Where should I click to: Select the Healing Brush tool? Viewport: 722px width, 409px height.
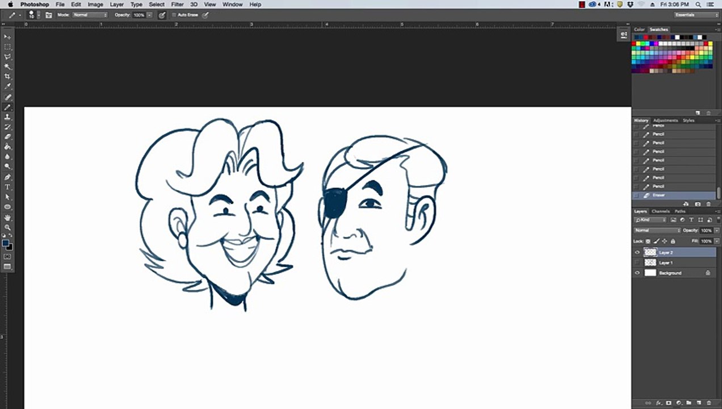[8, 97]
